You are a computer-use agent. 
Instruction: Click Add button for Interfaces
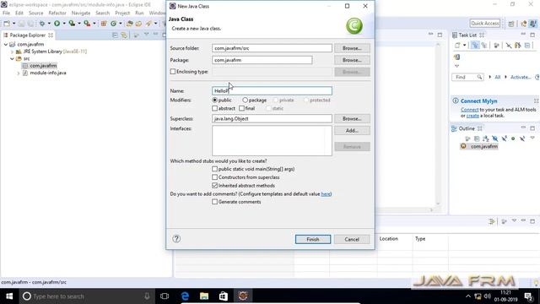(x=352, y=131)
